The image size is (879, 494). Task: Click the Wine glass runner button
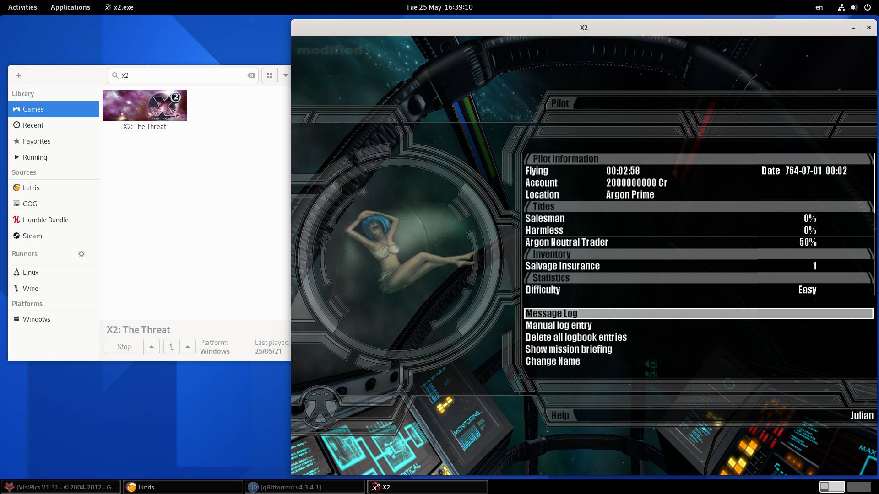172,347
